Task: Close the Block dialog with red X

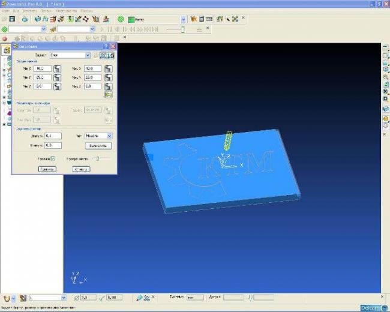Action: (113, 46)
